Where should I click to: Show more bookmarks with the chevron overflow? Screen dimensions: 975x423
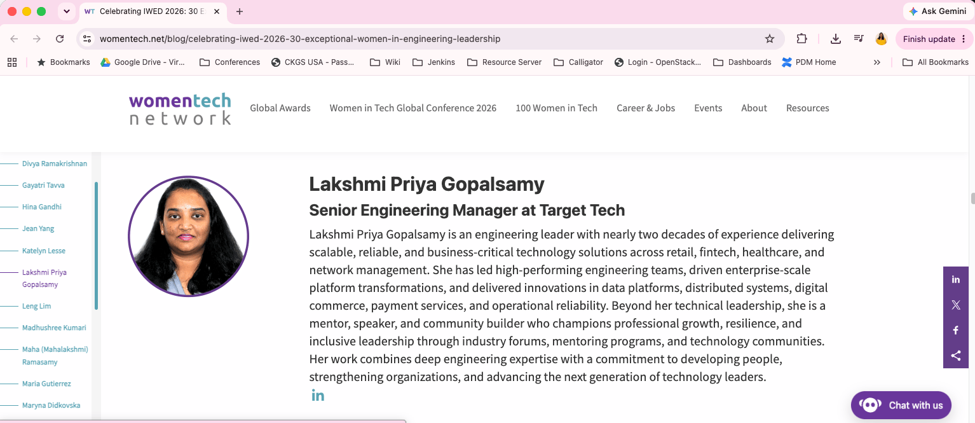pos(877,62)
